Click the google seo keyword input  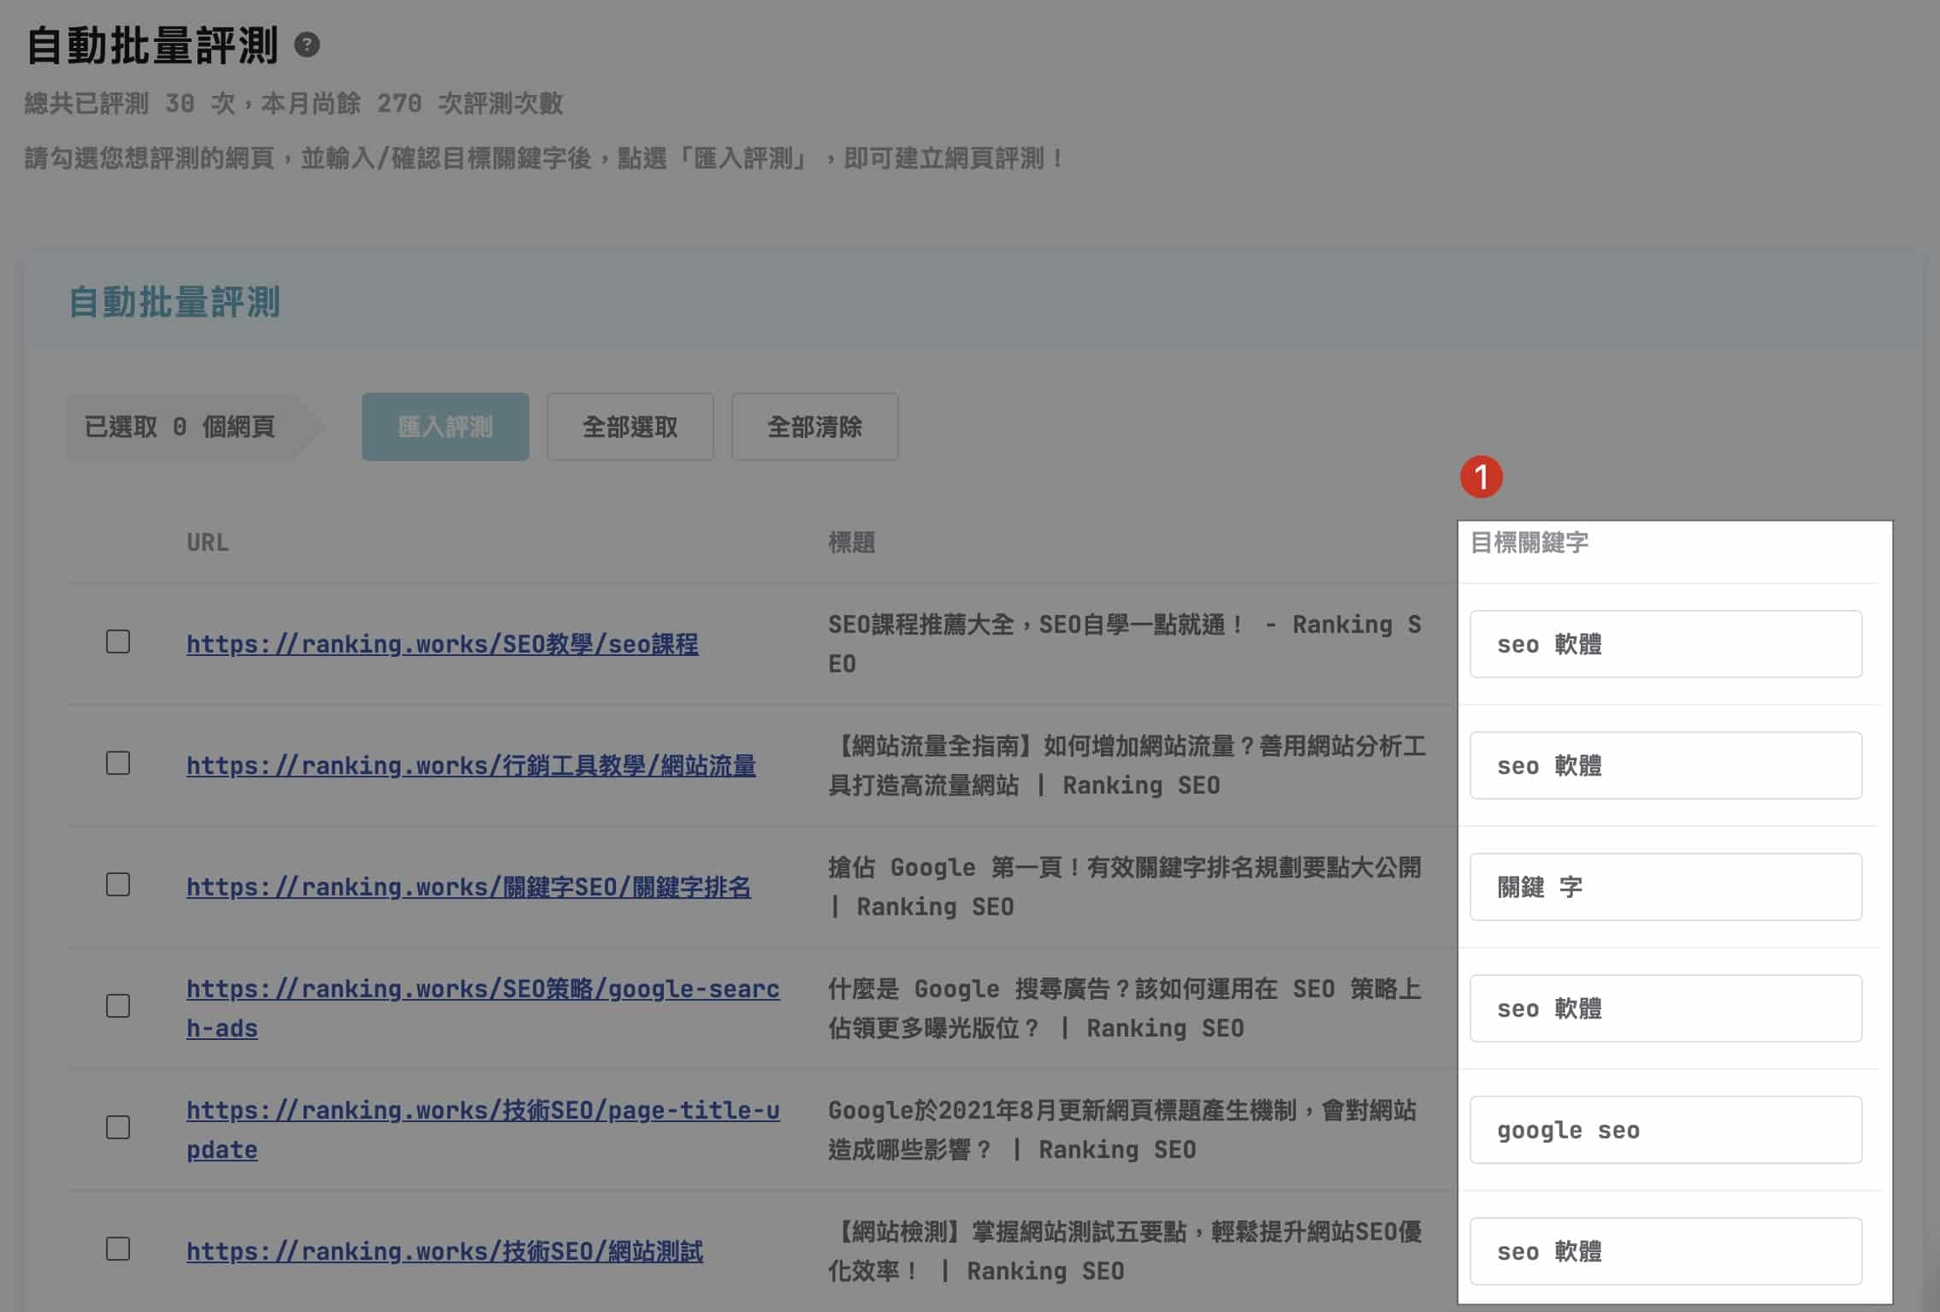click(x=1665, y=1130)
